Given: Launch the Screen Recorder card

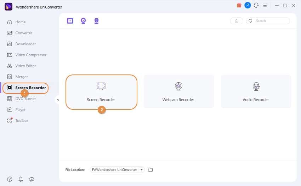Looking at the screenshot, I should point(101,92).
